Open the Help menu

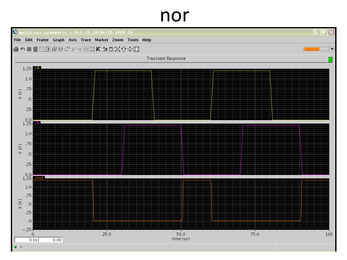(147, 40)
